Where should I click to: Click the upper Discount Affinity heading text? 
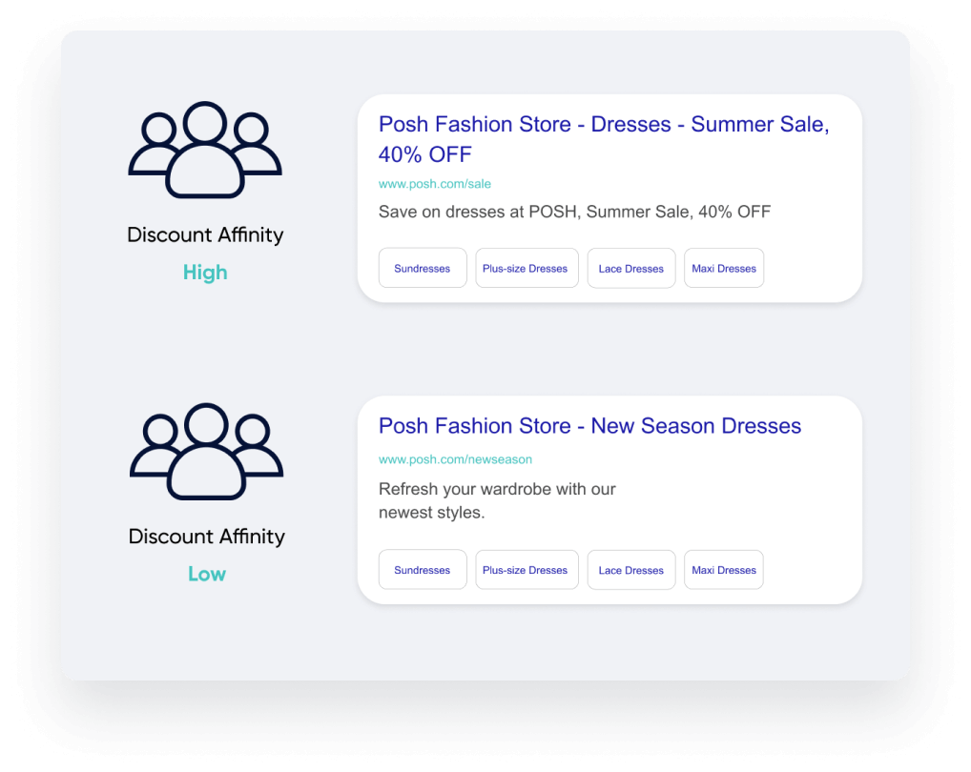(x=205, y=234)
